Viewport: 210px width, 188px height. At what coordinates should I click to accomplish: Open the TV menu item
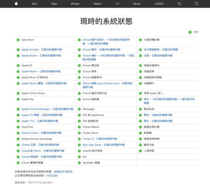[117, 4]
